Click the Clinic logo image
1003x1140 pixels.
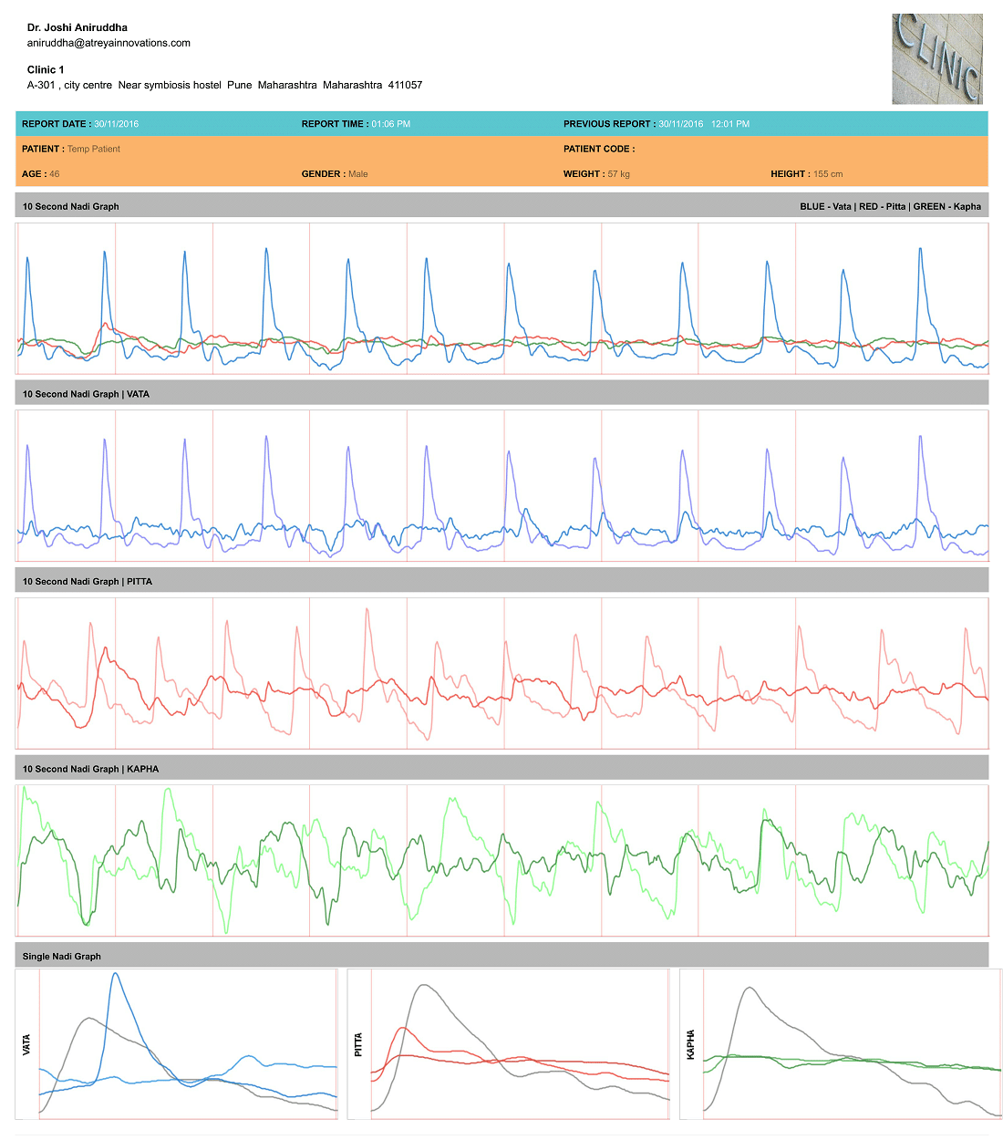click(936, 59)
